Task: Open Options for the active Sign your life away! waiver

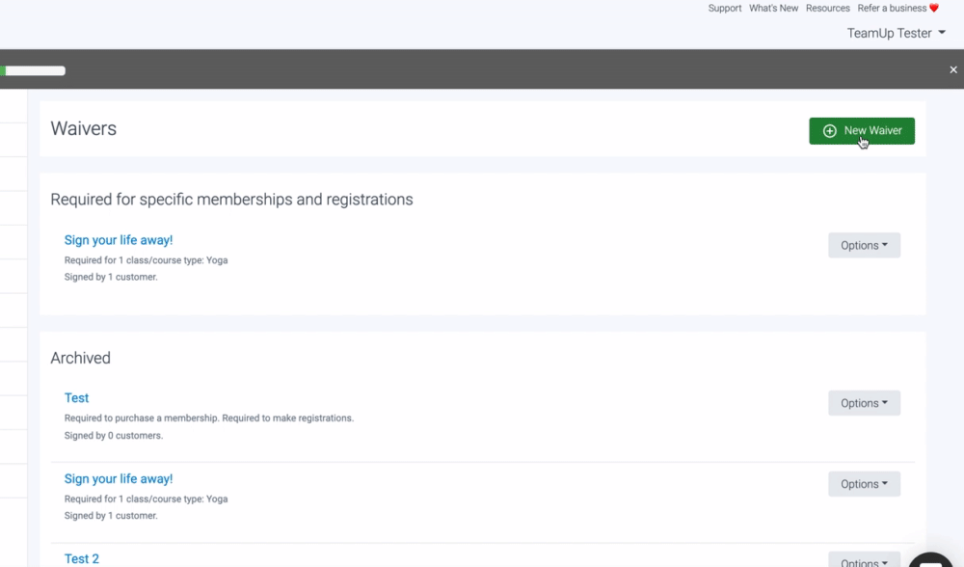Action: tap(864, 245)
